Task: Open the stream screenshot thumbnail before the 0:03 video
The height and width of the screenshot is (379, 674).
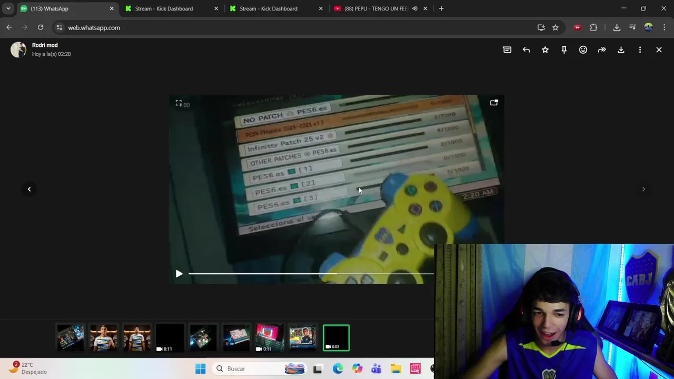Action: click(x=303, y=338)
